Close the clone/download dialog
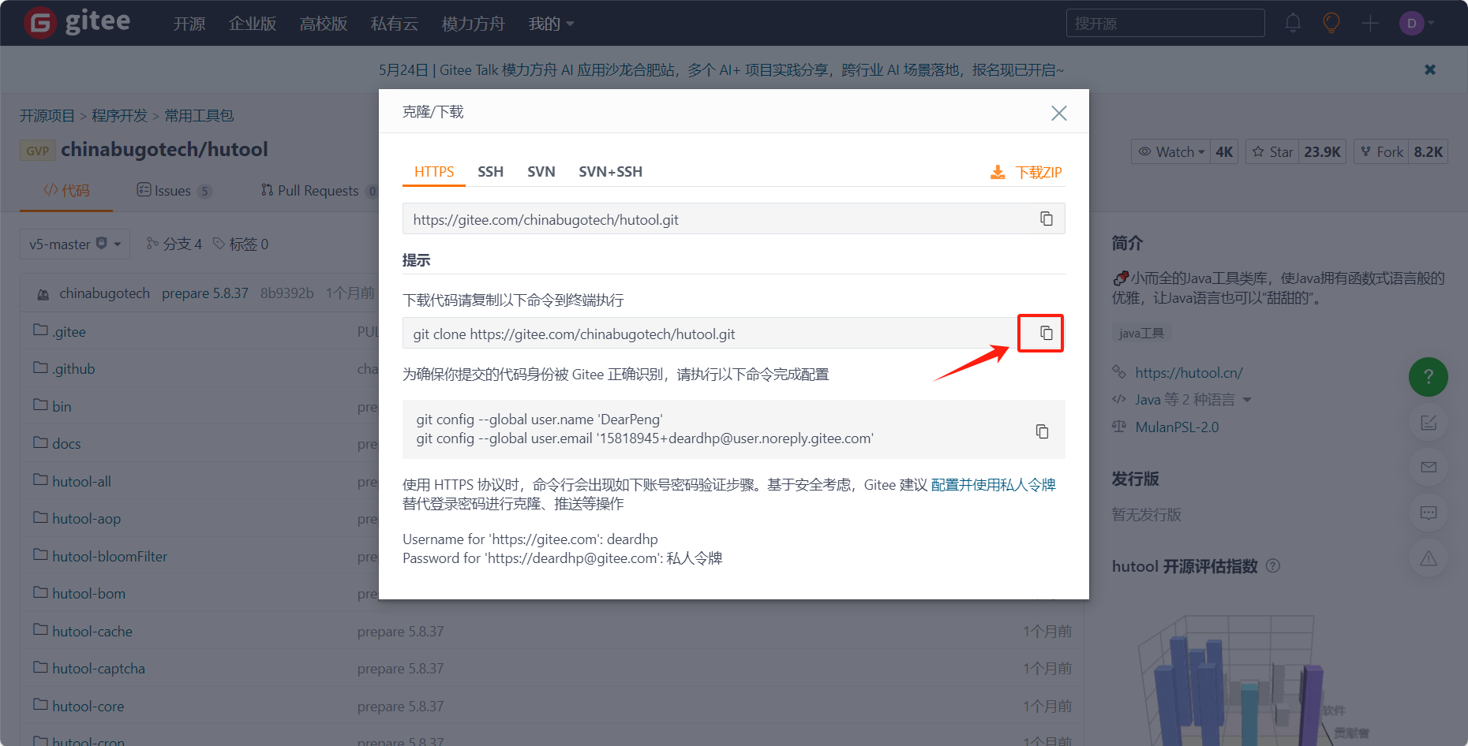 pos(1059,113)
